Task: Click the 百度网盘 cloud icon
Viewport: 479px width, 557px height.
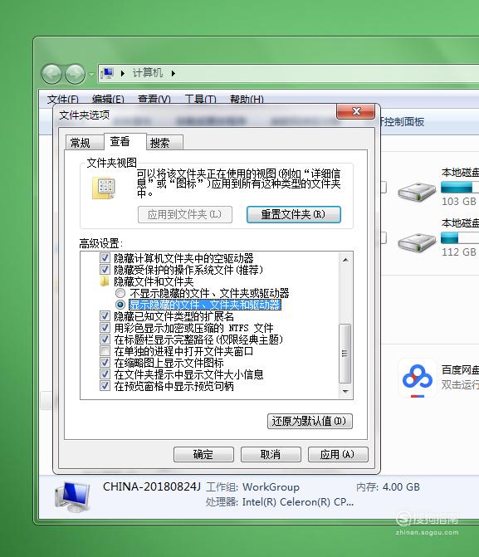Action: pos(418,378)
